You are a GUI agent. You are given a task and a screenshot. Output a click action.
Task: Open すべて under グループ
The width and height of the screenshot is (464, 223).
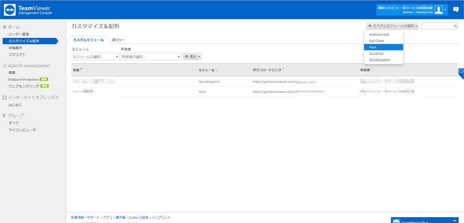[x=13, y=123]
